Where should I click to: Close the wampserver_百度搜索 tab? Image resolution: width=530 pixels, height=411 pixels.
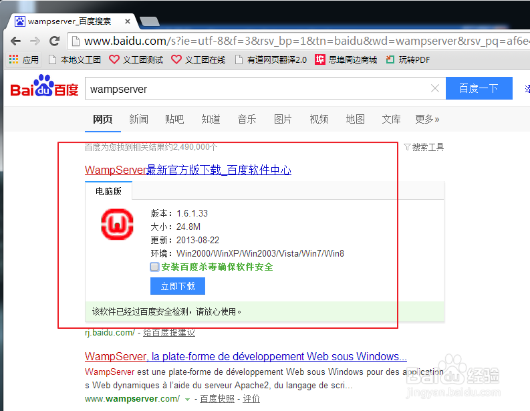(128, 21)
